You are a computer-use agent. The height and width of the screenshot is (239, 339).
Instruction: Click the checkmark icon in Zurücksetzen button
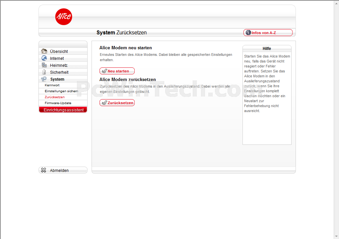(x=104, y=102)
